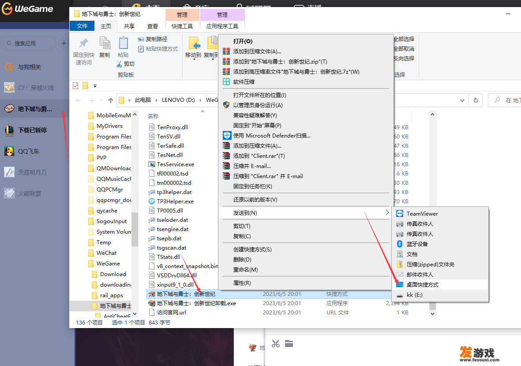Switch to the 应用程序工具 ribbon tab
The image size is (521, 366).
[222, 26]
